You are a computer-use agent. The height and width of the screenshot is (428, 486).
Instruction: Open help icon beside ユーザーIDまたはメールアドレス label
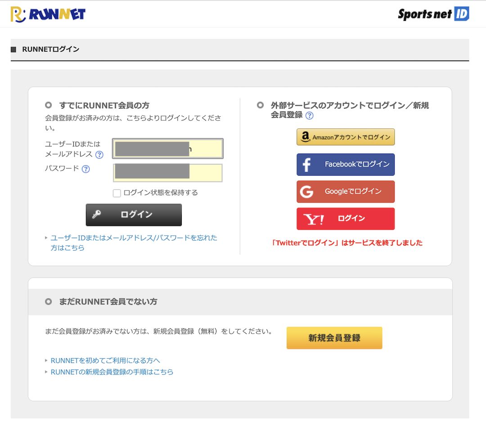pos(99,154)
